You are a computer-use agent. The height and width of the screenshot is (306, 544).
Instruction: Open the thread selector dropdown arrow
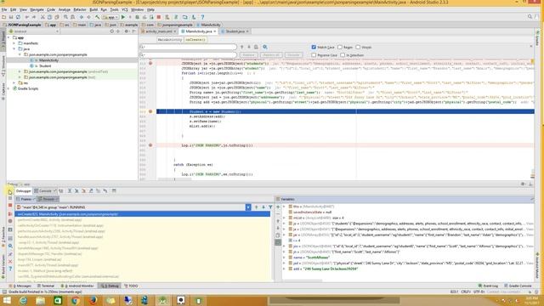tap(248, 207)
